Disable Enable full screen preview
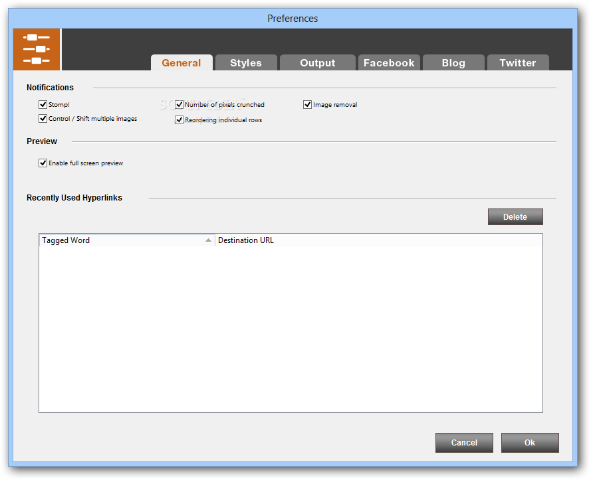This screenshot has width=591, height=480. pyautogui.click(x=43, y=163)
